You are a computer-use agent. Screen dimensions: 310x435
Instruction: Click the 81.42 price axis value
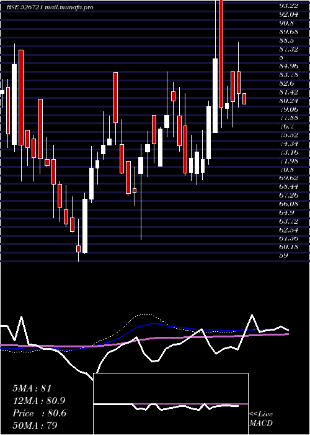[x=289, y=92]
